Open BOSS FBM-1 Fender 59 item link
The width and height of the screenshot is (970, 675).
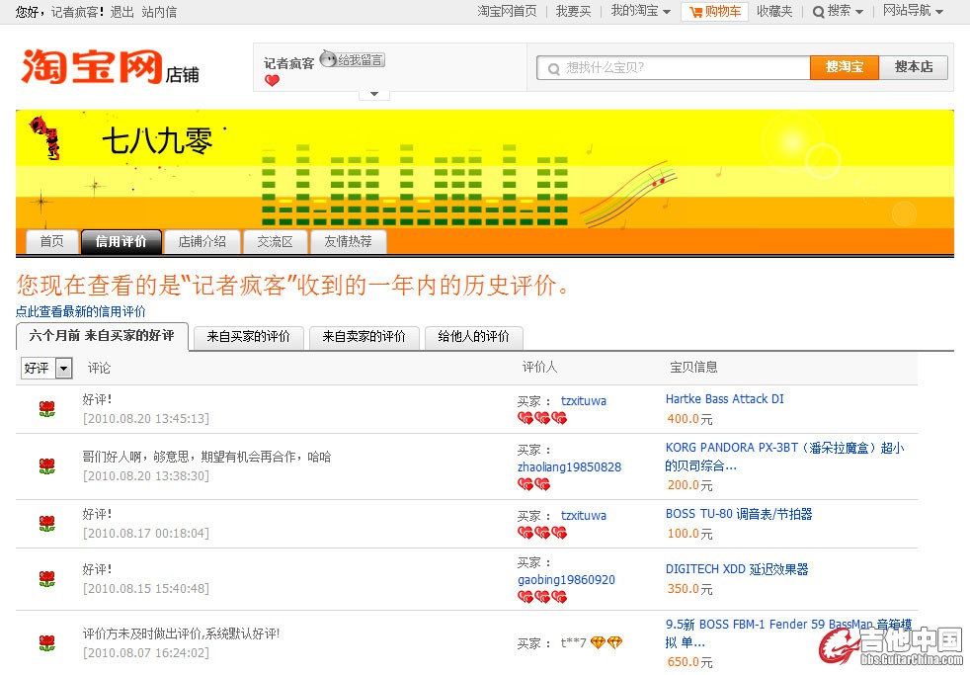click(788, 633)
